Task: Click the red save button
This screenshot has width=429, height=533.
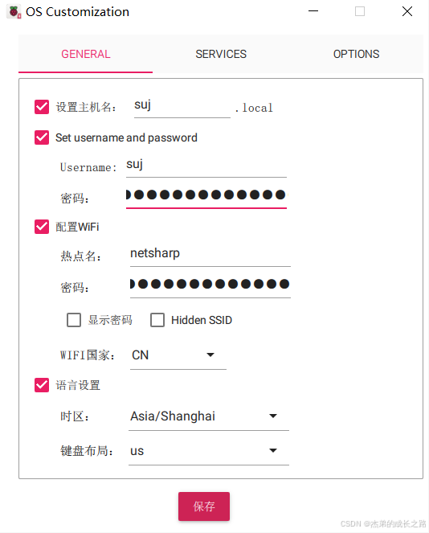Action: 204,506
